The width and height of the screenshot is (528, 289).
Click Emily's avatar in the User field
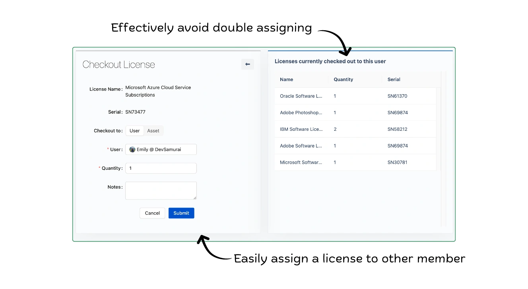pyautogui.click(x=132, y=149)
